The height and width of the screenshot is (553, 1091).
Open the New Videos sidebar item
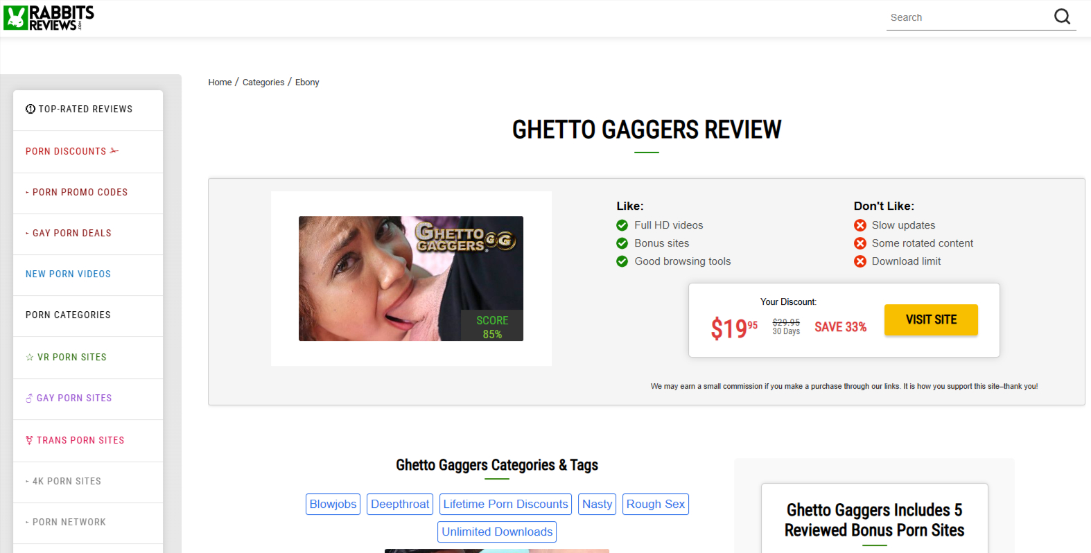coord(88,274)
